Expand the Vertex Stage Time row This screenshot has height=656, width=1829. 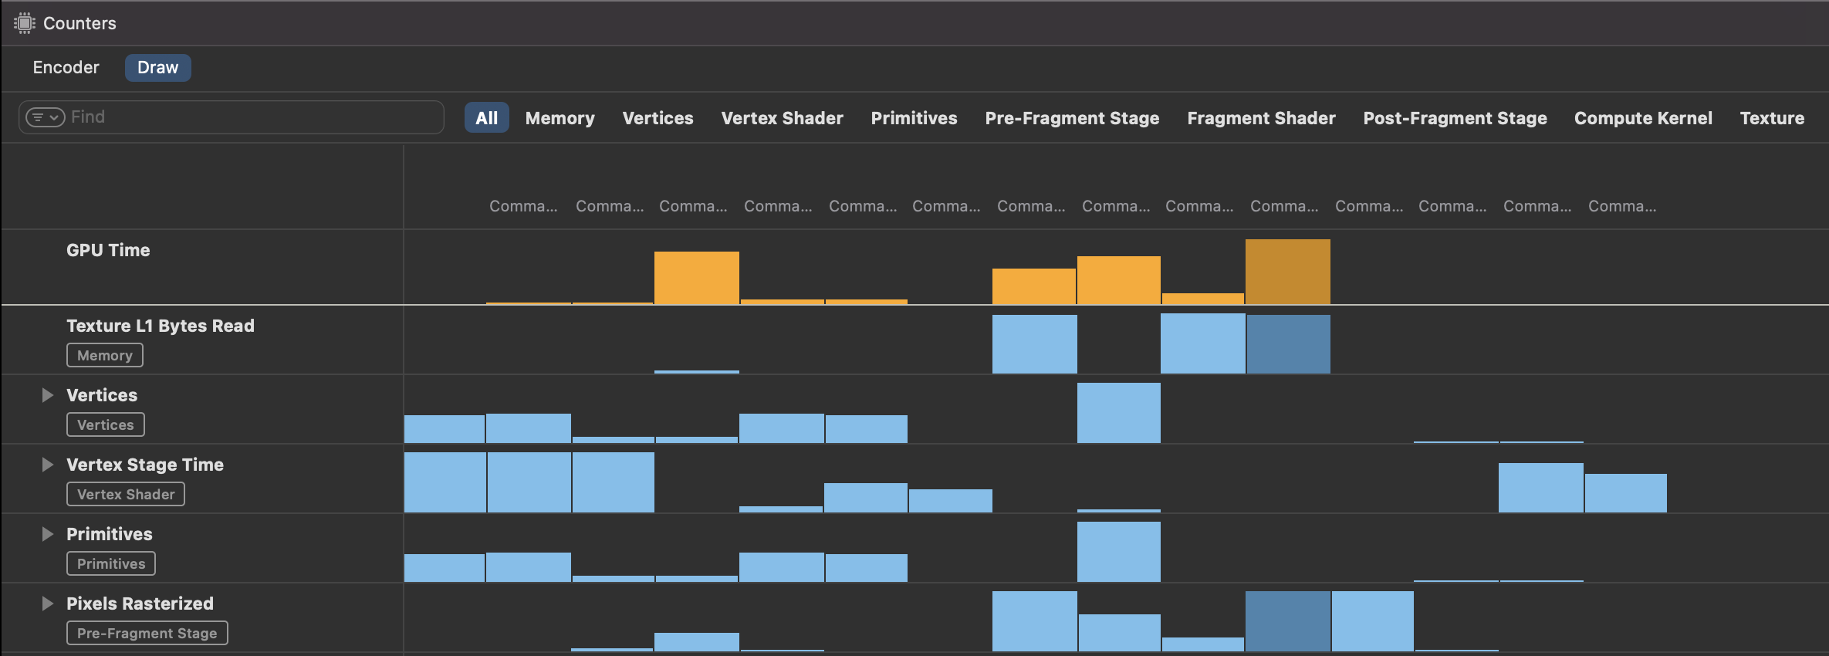point(47,465)
